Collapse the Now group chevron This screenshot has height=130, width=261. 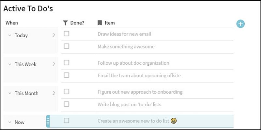[10, 122]
